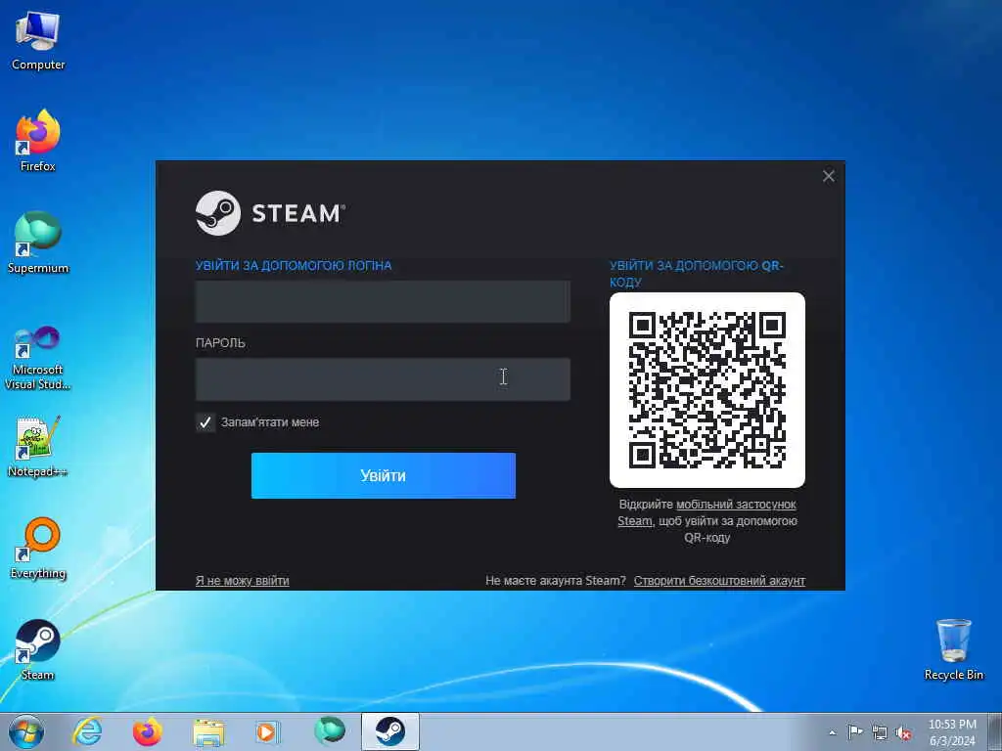Launch Supermium from the taskbar
The image size is (1002, 751).
[329, 731]
